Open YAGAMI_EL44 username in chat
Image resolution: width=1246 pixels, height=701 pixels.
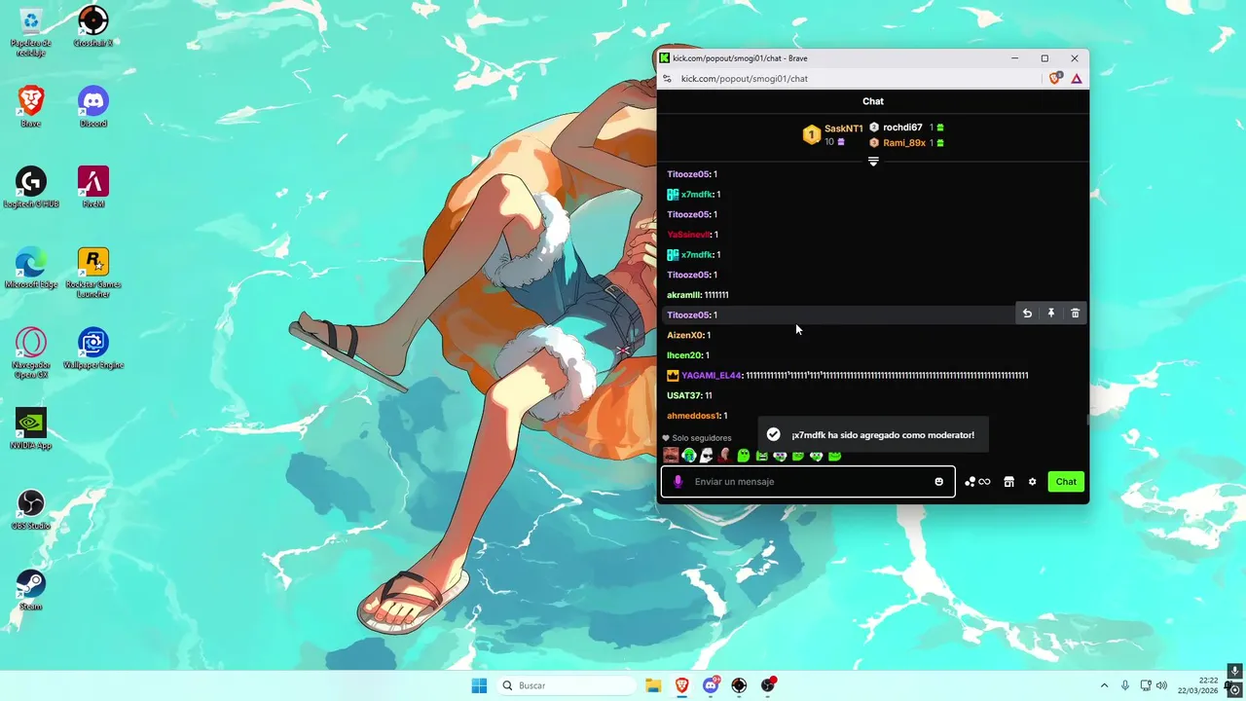(711, 376)
